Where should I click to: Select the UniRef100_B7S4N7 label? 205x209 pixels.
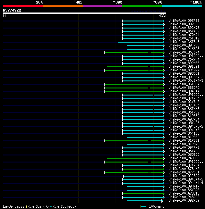click(184, 169)
